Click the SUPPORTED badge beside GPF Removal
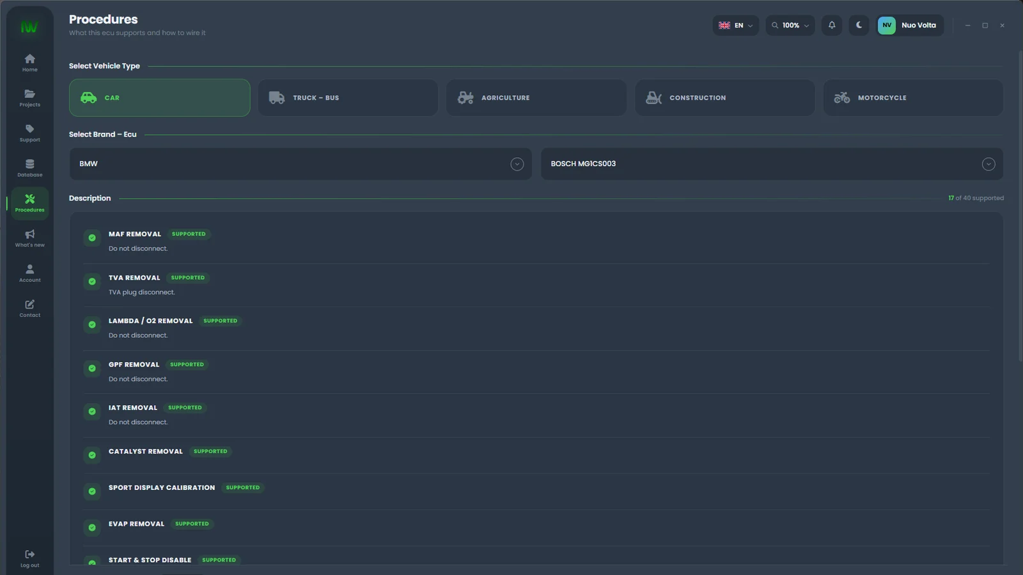 [187, 365]
